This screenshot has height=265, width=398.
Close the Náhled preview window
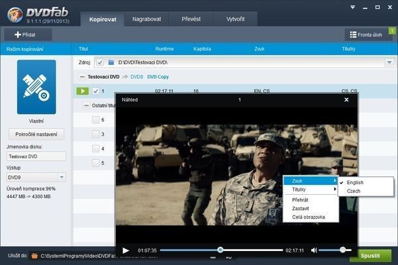click(x=346, y=100)
